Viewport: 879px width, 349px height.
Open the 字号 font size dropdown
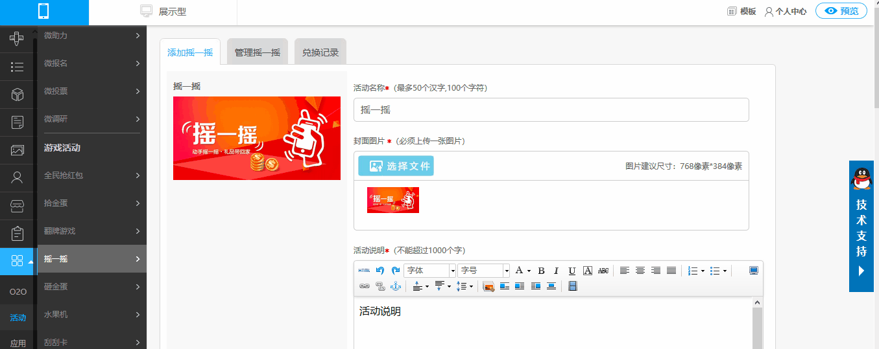484,271
